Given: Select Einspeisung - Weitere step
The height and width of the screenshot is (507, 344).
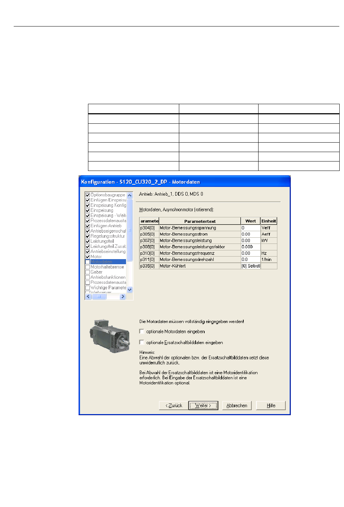Looking at the screenshot, I should (x=108, y=216).
